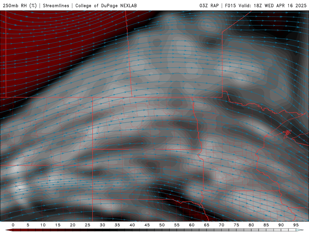Viewport: 309px width, 232px height.
Task: Click the colorbar label "70"
Action: pos(221,225)
